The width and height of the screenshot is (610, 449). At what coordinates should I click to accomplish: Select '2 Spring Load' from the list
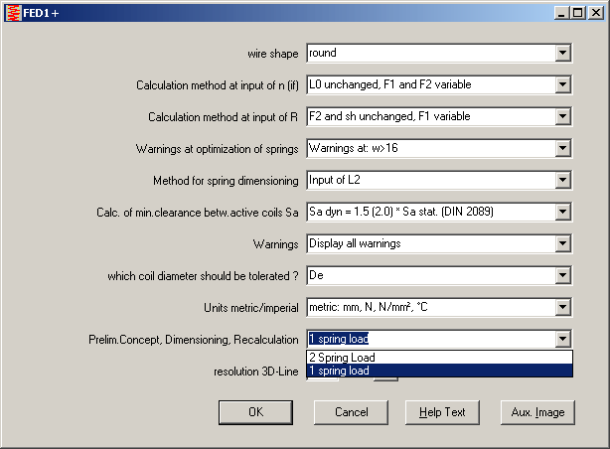tap(438, 358)
